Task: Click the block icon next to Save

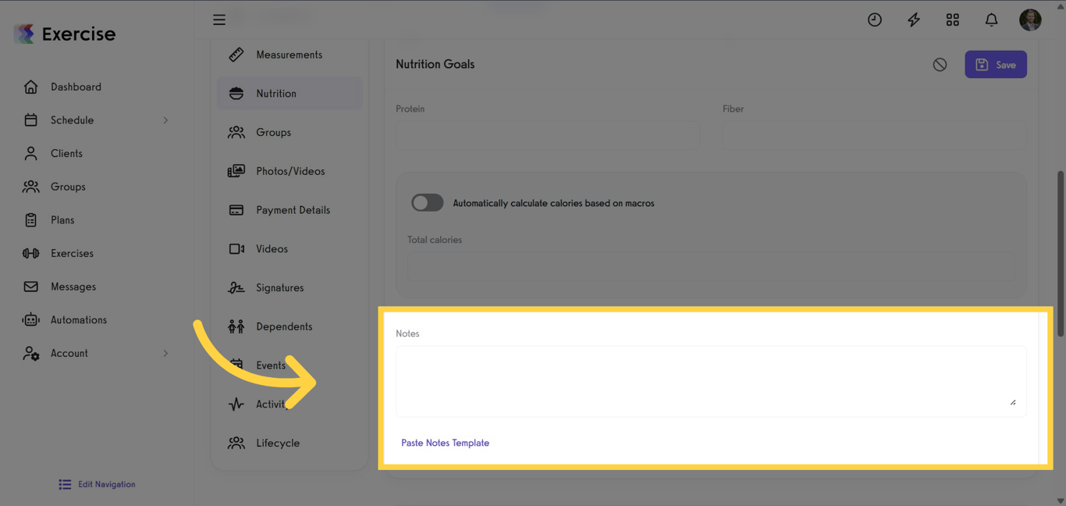Action: (x=940, y=64)
